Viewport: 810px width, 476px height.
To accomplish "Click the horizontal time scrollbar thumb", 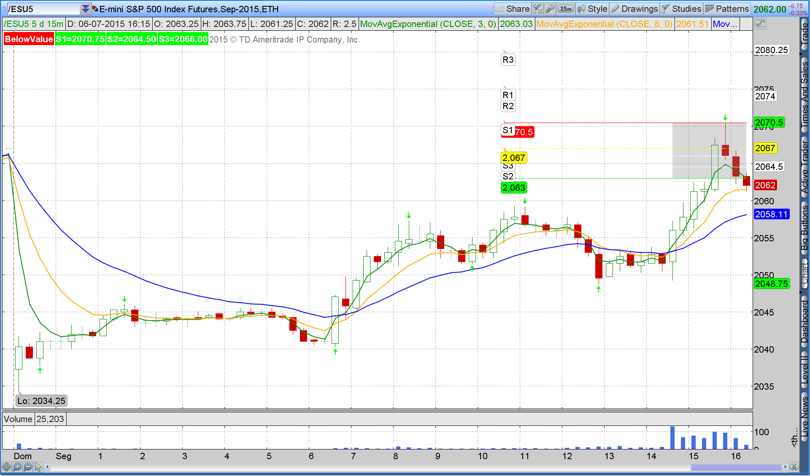I will [736, 467].
